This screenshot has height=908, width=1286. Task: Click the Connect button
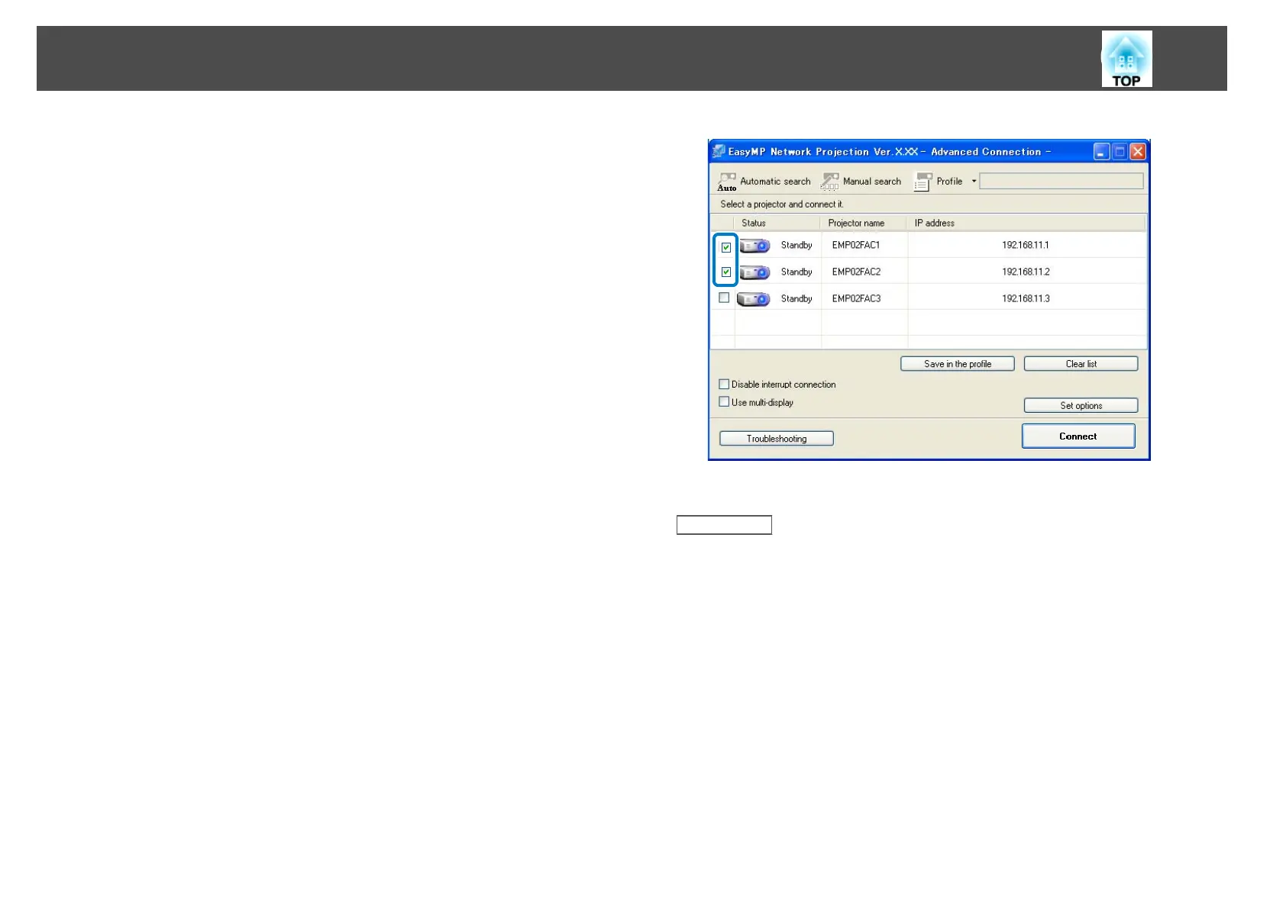point(1078,436)
